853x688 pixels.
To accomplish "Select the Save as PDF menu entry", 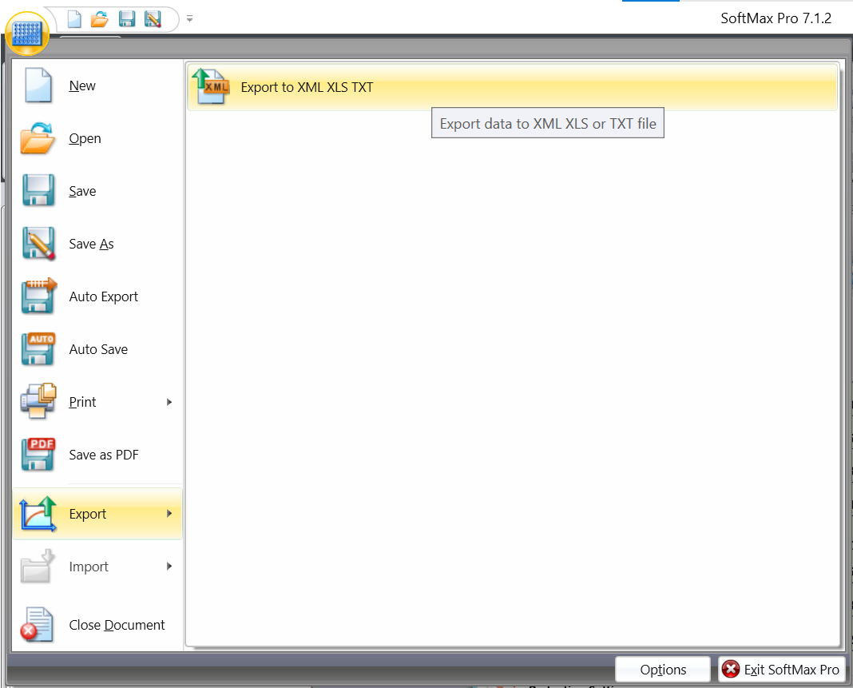I will click(x=98, y=455).
